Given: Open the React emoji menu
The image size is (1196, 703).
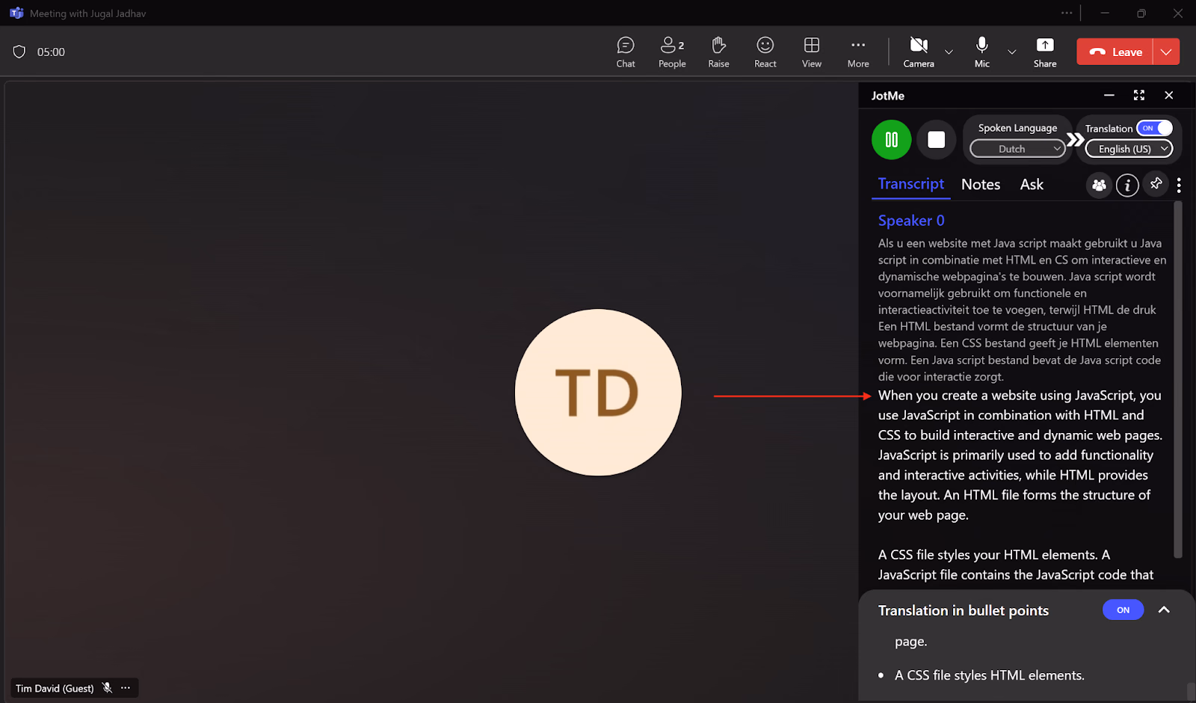Looking at the screenshot, I should (765, 52).
